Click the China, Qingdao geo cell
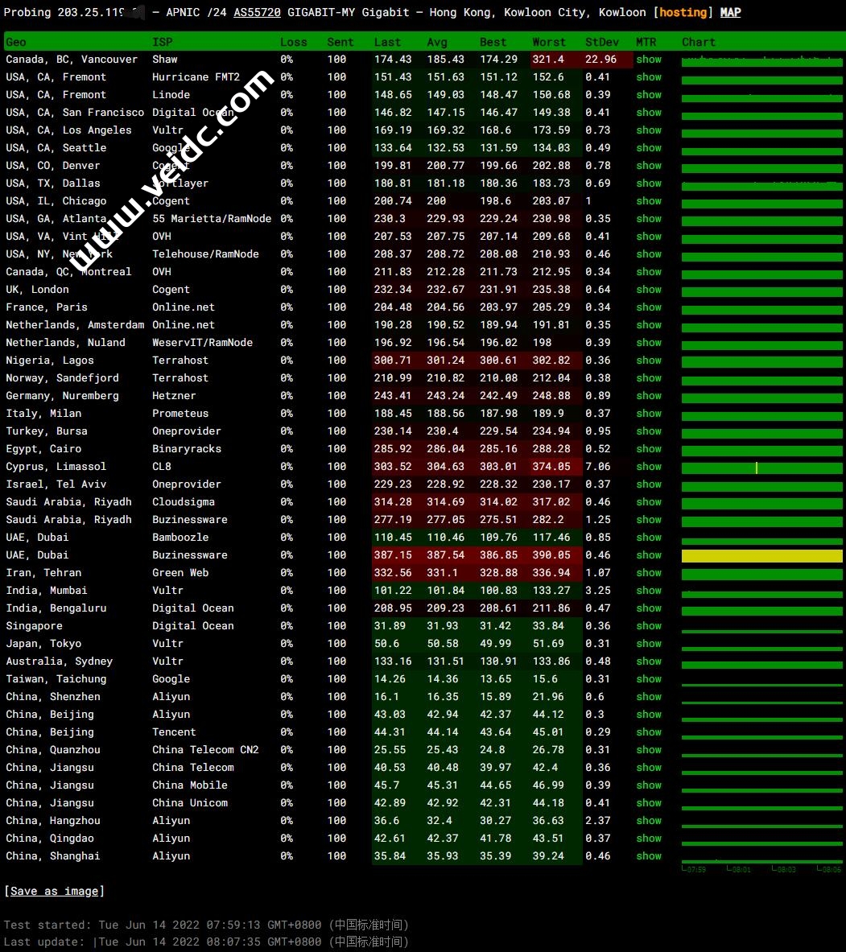846x952 pixels. pyautogui.click(x=50, y=838)
